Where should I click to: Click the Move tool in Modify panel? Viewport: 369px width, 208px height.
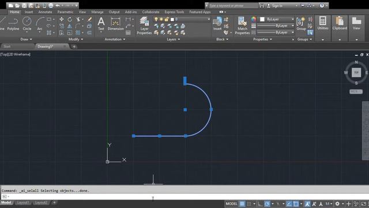coord(62,19)
